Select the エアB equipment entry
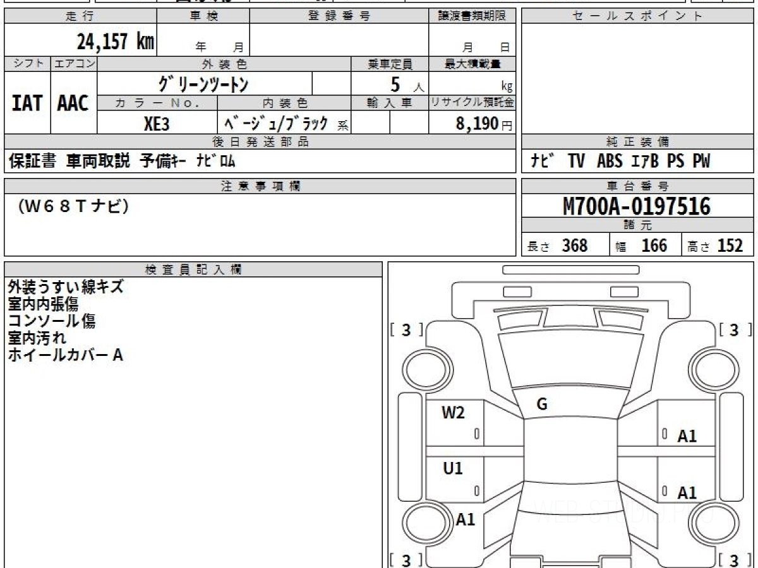This screenshot has width=758, height=568. [645, 162]
